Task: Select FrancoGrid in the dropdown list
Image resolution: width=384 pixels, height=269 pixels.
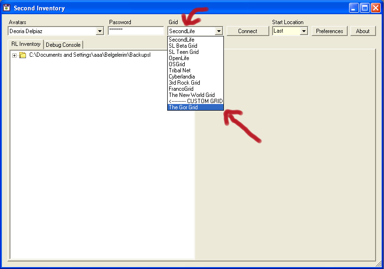Action: (x=196, y=89)
